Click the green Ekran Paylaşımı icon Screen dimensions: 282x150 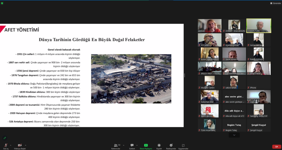click(146, 145)
